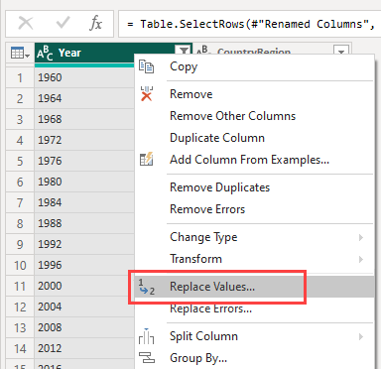The image size is (381, 369).
Task: Select the cell containing 1976
Action: click(x=84, y=161)
